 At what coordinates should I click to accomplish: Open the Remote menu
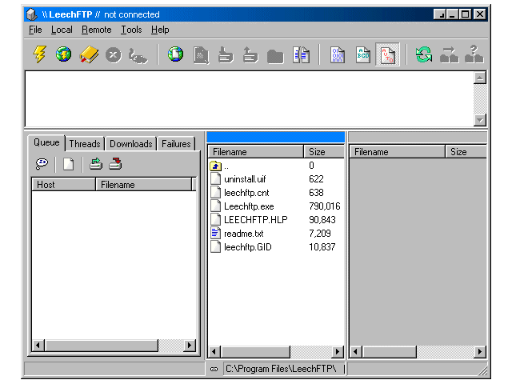click(96, 30)
